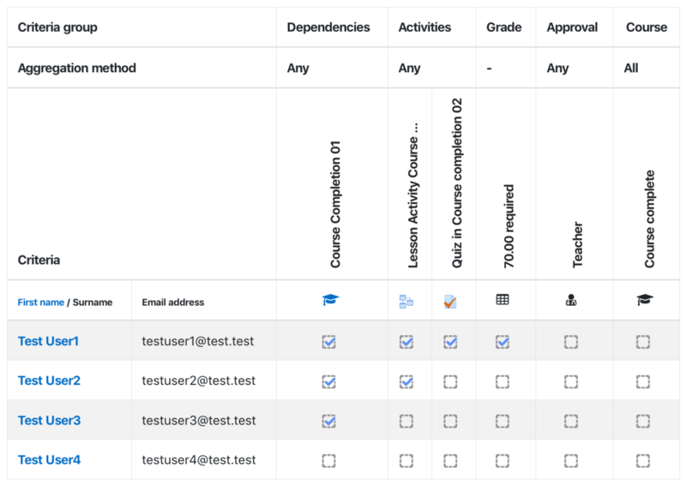Open Test User4 profile link
The image size is (686, 485).
pos(49,459)
